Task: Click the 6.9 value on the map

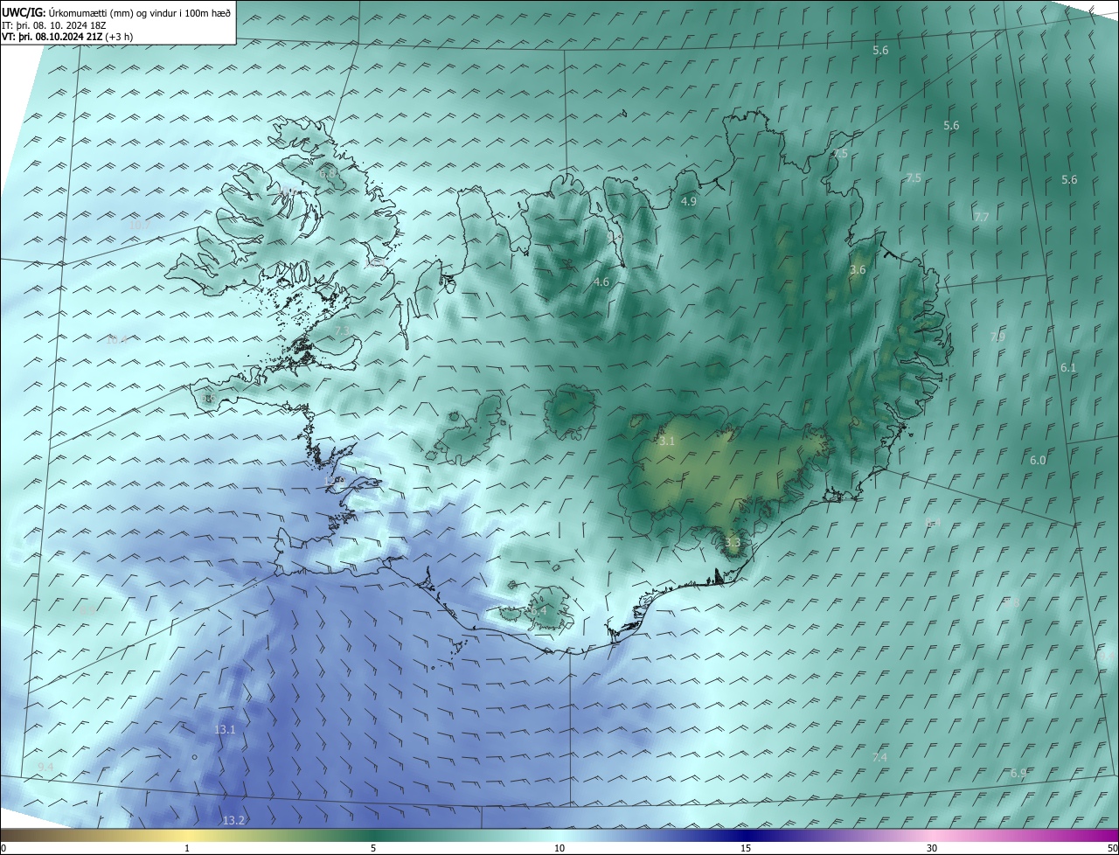Action: [1018, 774]
